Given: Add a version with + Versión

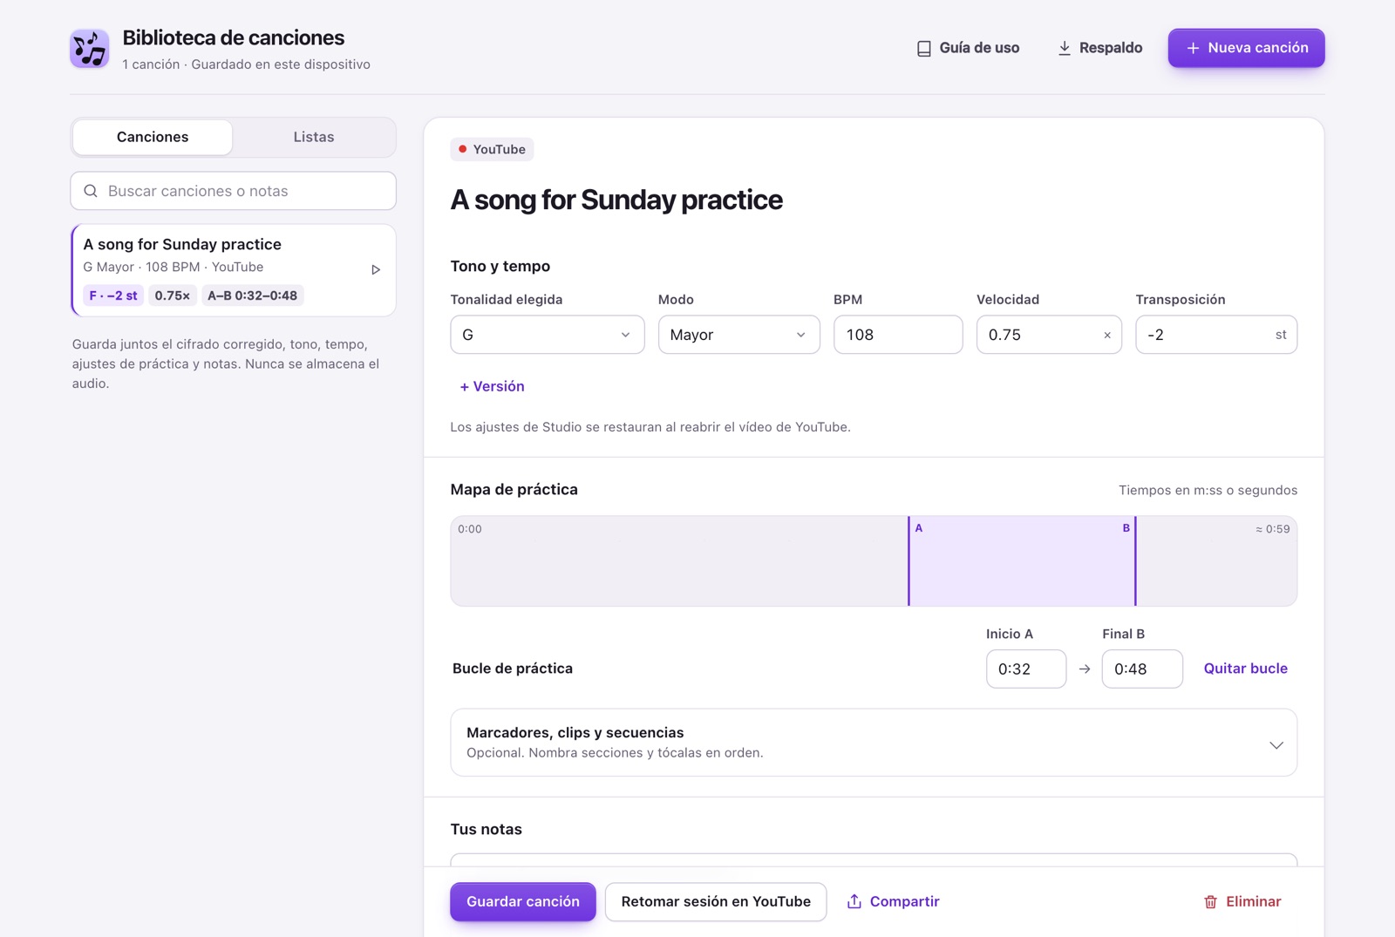Looking at the screenshot, I should pyautogui.click(x=492, y=386).
